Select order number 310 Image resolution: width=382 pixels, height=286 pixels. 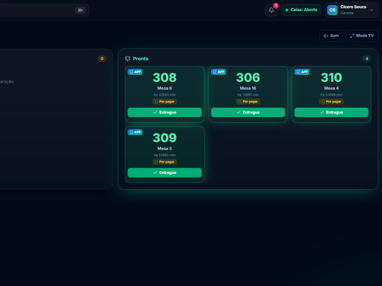point(331,78)
